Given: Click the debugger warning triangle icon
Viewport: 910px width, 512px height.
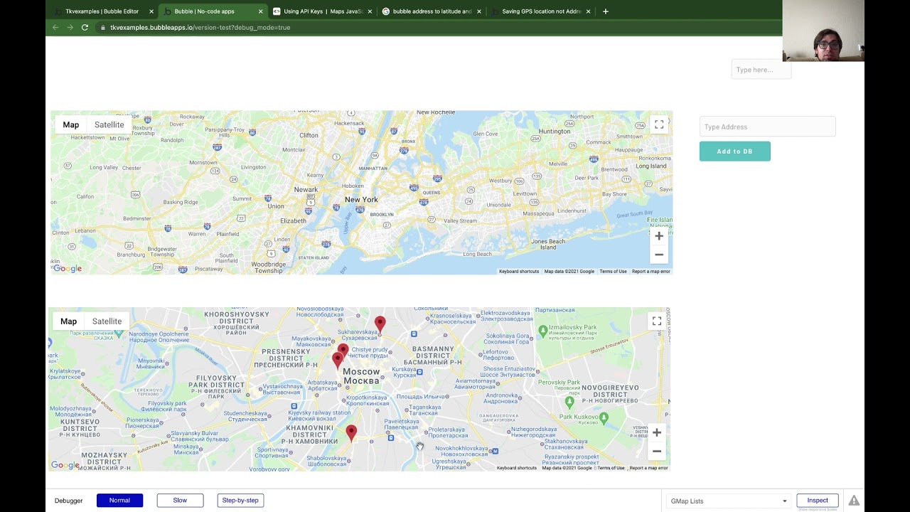Looking at the screenshot, I should click(854, 501).
